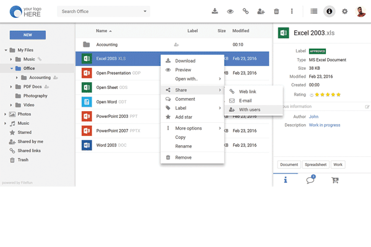Click the web link chain toolbar icon
This screenshot has height=247, width=371.
245,11
